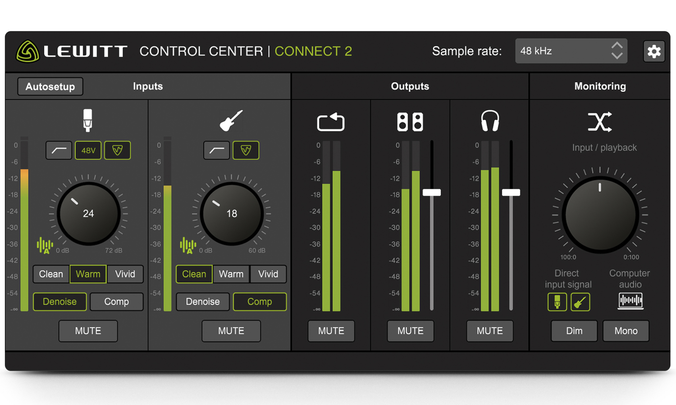Image resolution: width=676 pixels, height=405 pixels.
Task: Toggle clipguard shield on guitar channel
Action: point(246,150)
